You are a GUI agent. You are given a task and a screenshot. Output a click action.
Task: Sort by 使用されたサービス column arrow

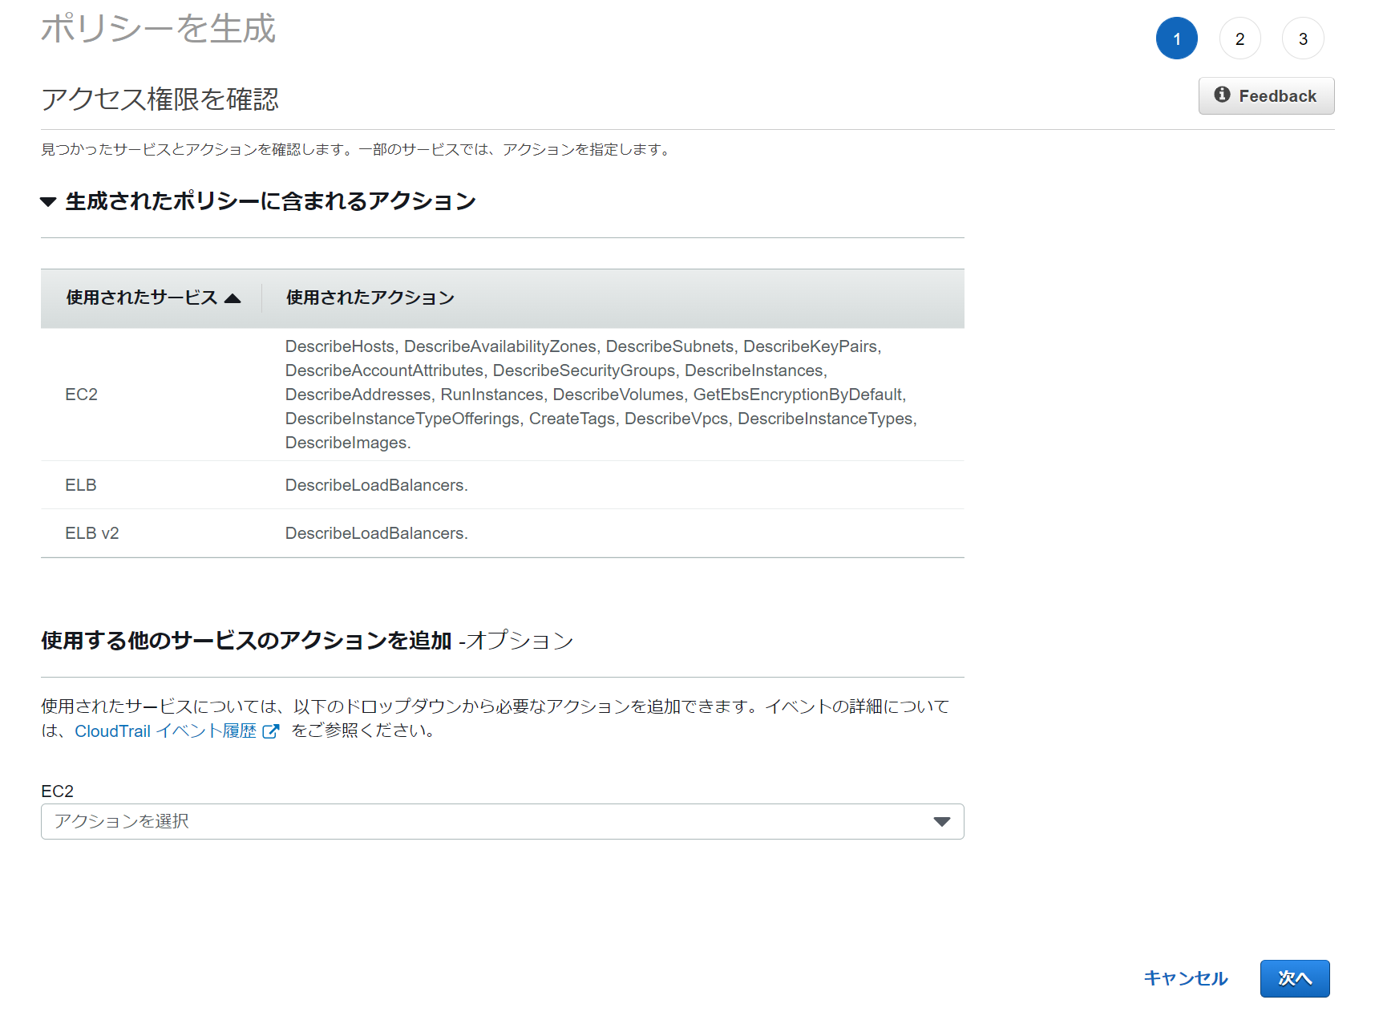click(233, 298)
